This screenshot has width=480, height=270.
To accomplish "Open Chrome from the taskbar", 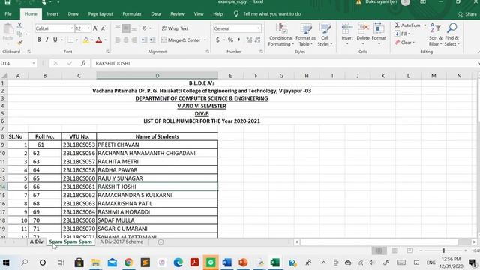I will 128,262.
